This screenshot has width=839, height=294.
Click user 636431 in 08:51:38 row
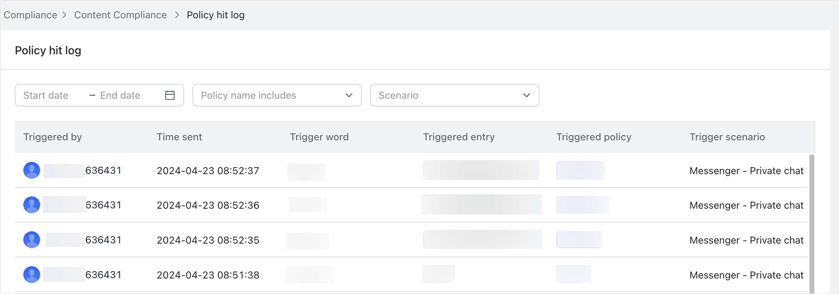(x=103, y=275)
